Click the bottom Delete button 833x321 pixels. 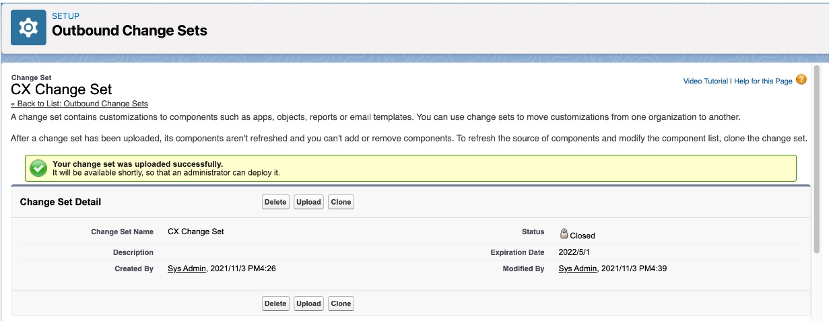point(275,304)
